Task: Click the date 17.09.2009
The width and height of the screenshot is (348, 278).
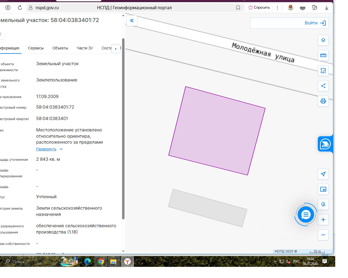Action: (x=47, y=96)
